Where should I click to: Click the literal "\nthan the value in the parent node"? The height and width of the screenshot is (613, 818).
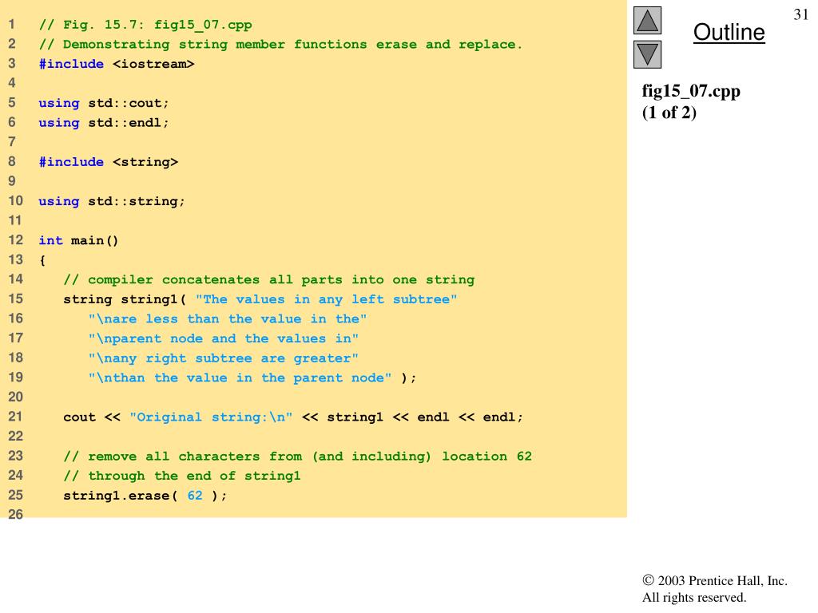click(x=240, y=378)
